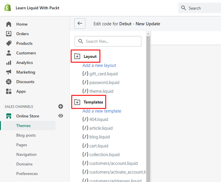Viewport: 221px width, 182px height.
Task: Click Learn Liquid With Packt store name
Action: click(37, 8)
